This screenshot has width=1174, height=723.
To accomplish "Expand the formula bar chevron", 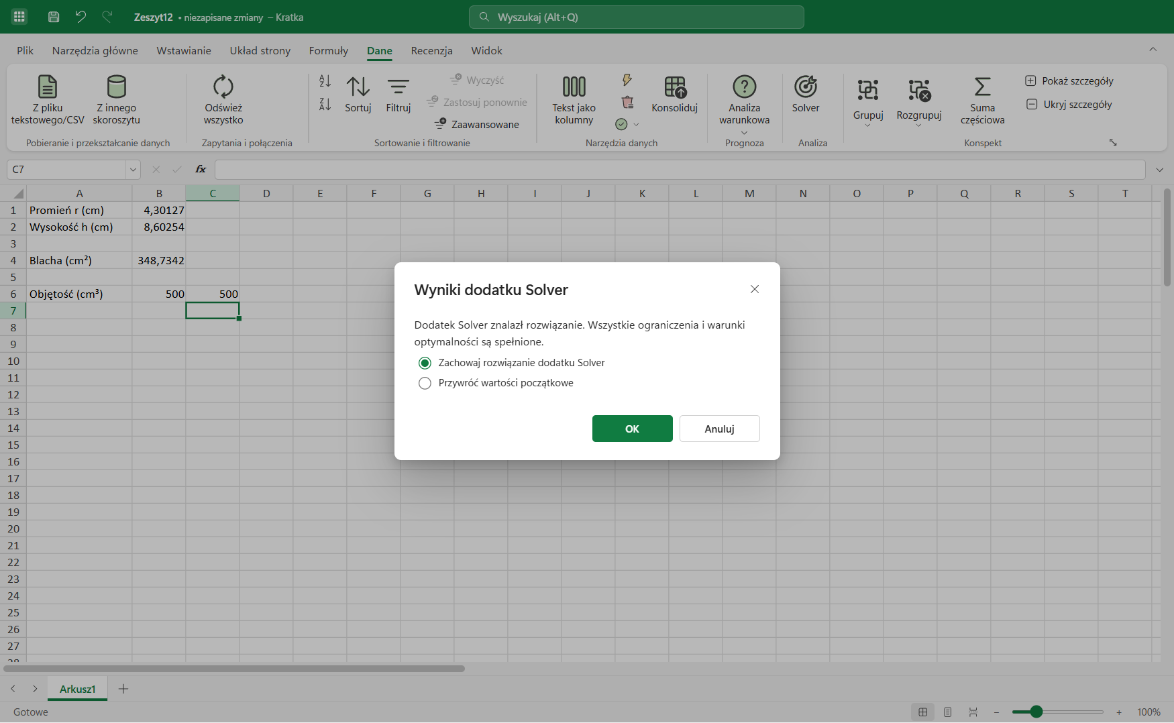I will 1159,170.
